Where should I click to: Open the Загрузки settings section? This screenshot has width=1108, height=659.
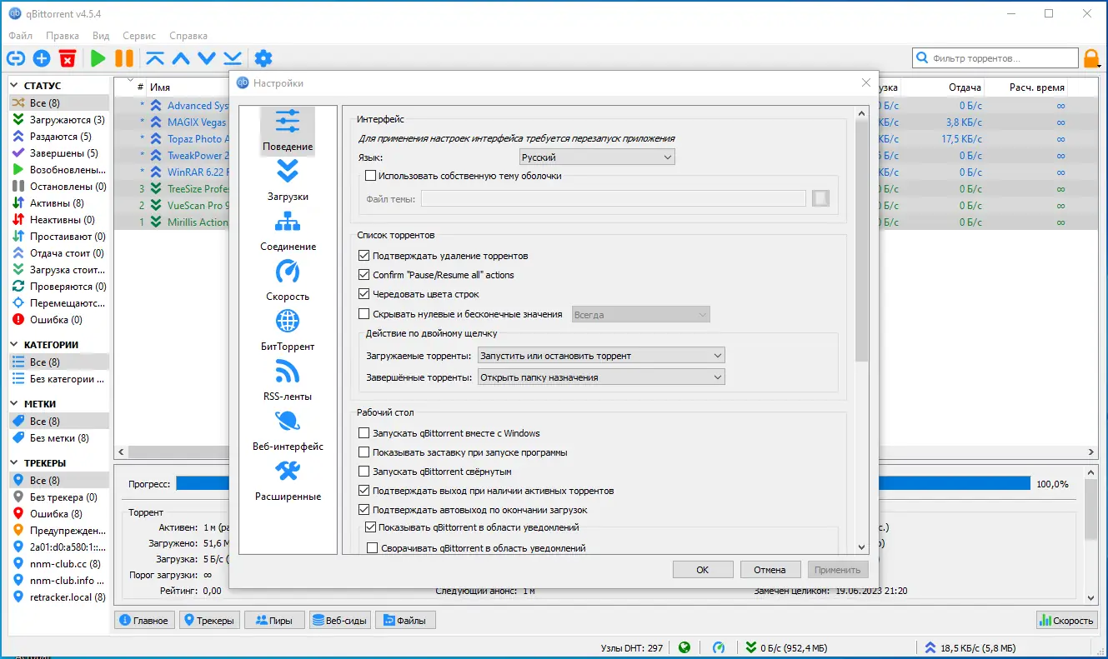point(288,181)
